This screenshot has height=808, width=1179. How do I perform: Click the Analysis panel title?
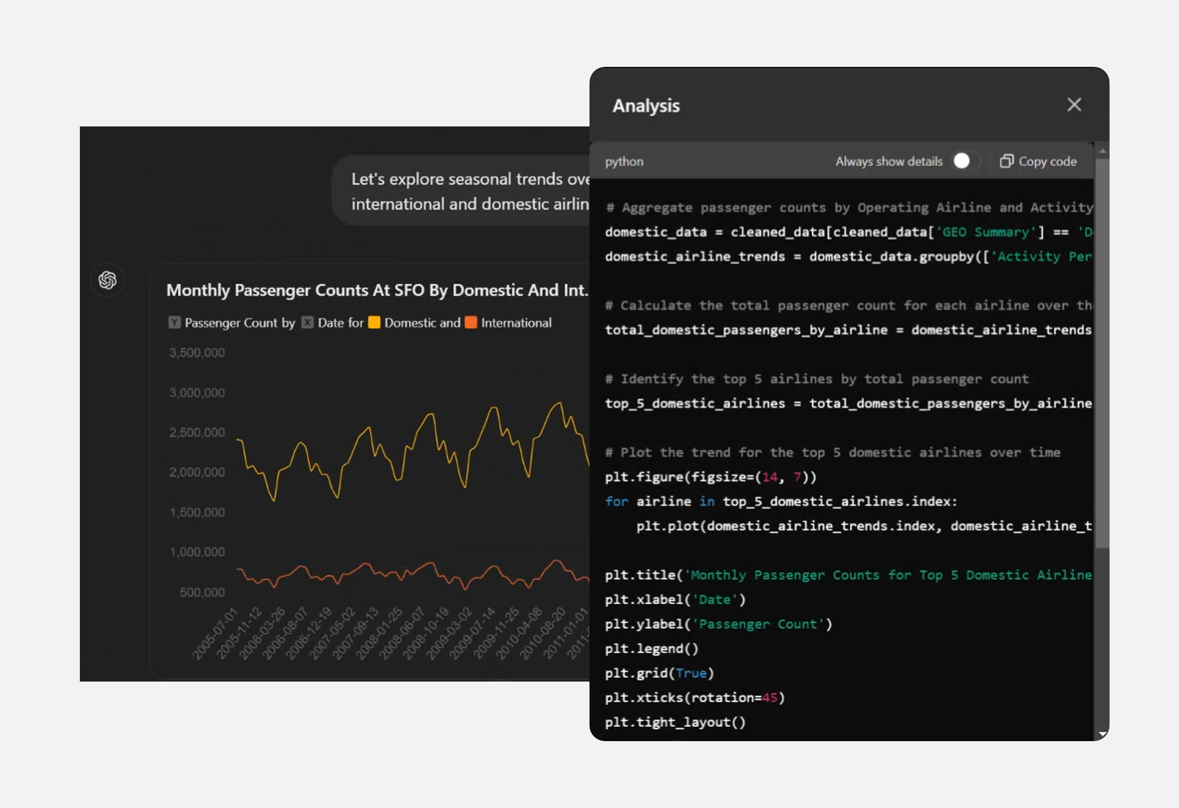click(646, 106)
